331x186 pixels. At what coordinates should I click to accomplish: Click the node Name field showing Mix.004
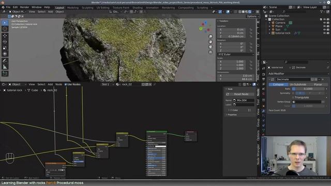[x=244, y=100]
